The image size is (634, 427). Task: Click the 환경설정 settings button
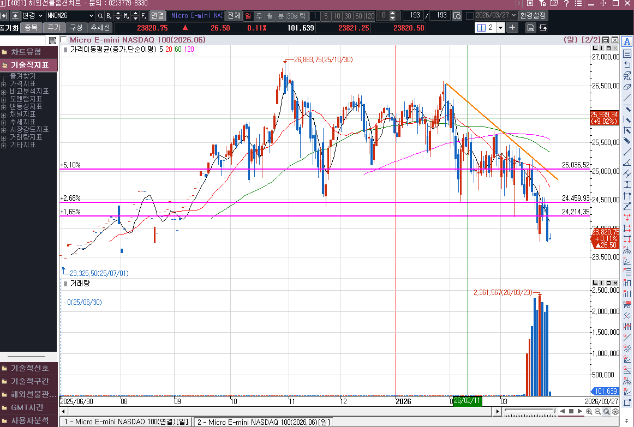[x=533, y=16]
